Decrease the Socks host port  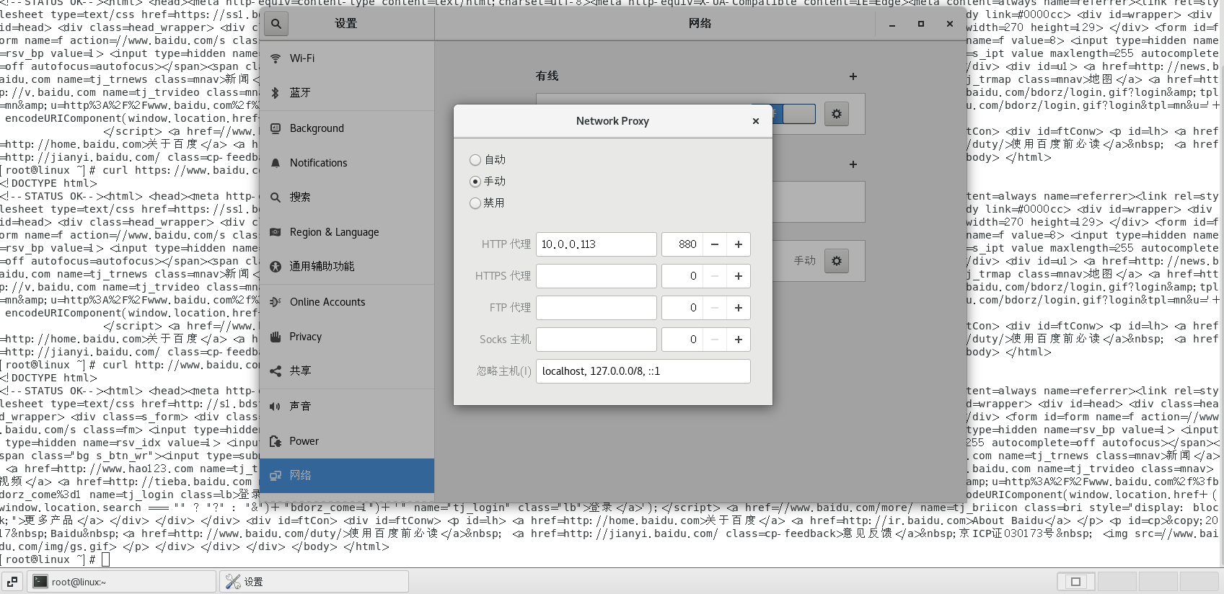pyautogui.click(x=714, y=340)
